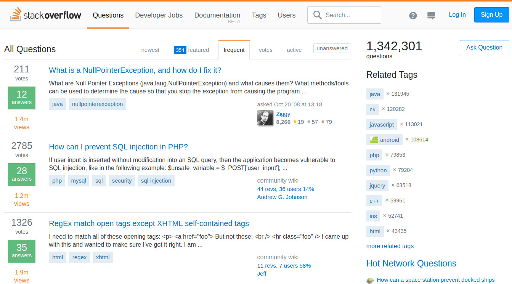Image resolution: width=512 pixels, height=284 pixels.
Task: Open the NullPointerException question
Action: tap(134, 70)
